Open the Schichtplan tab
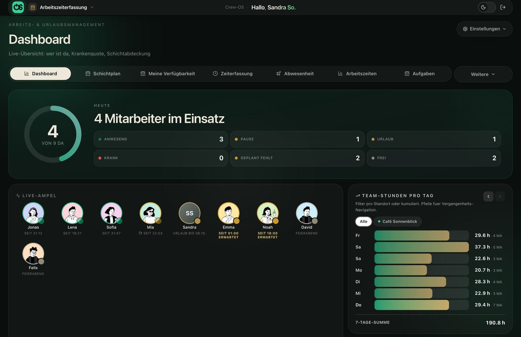The width and height of the screenshot is (521, 337). click(x=103, y=74)
